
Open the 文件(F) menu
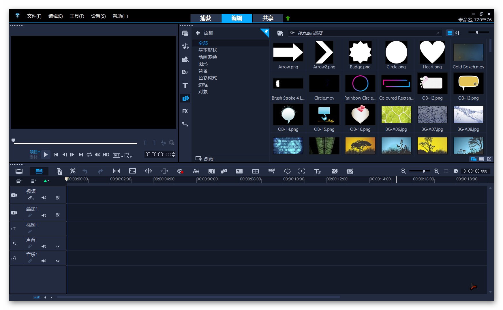pyautogui.click(x=34, y=16)
